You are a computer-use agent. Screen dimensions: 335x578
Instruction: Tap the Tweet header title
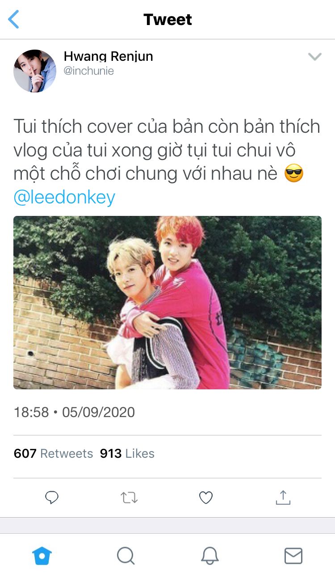coord(167,20)
